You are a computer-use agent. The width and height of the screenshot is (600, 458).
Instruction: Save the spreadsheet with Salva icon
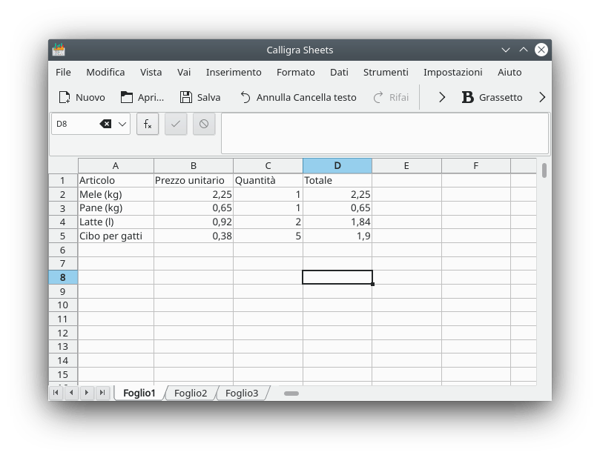point(186,97)
